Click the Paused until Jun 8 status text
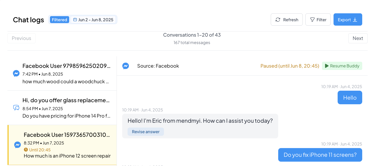Viewport: 374px width, 166px height. point(290,66)
